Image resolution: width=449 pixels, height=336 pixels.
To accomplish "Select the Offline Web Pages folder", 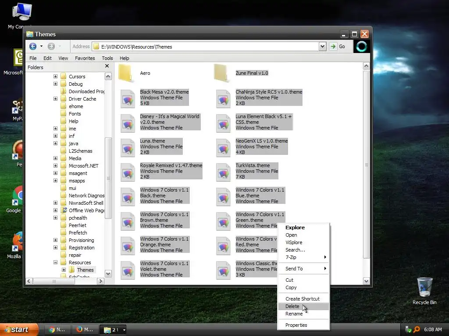I will [86, 210].
